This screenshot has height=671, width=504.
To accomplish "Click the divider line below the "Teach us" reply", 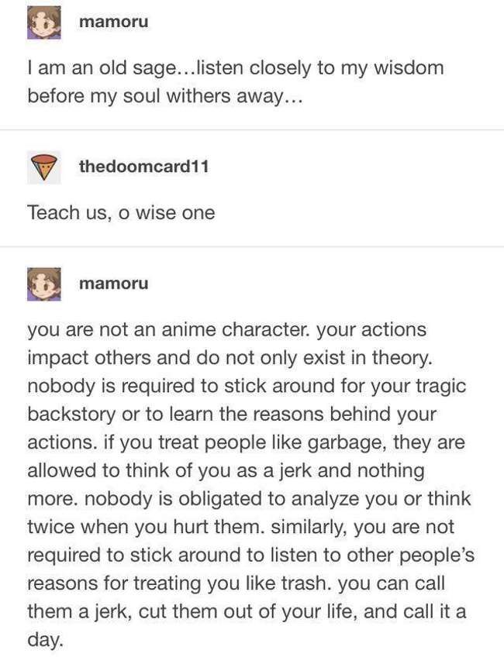I will (252, 246).
